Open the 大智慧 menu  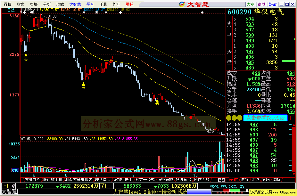point(75,4)
